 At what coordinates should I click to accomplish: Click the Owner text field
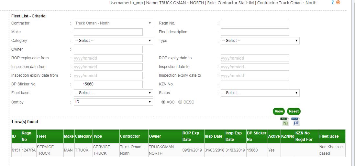click(108, 49)
